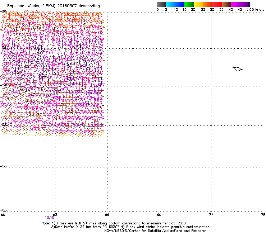The height and width of the screenshot is (233, 266).
Task: Click the longitude label '66'
Action: click(107, 215)
